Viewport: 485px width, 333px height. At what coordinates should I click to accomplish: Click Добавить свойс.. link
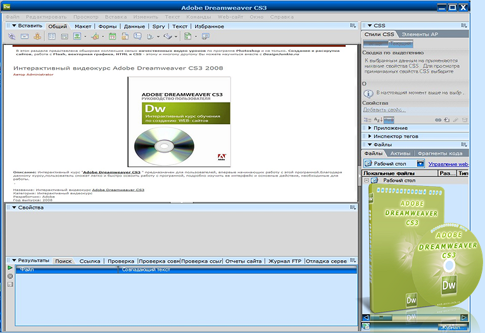pos(384,110)
